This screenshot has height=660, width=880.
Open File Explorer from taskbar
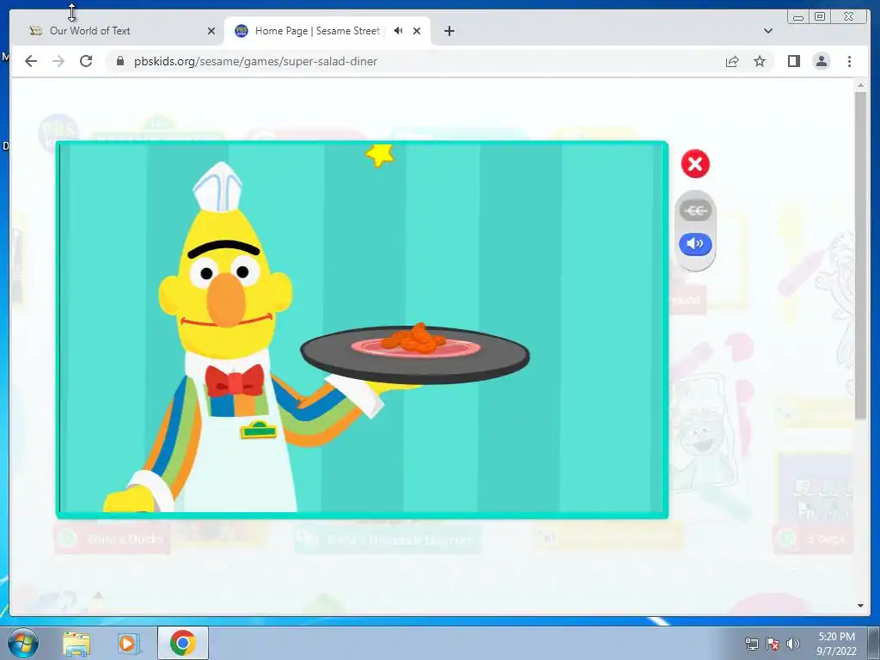coord(76,644)
